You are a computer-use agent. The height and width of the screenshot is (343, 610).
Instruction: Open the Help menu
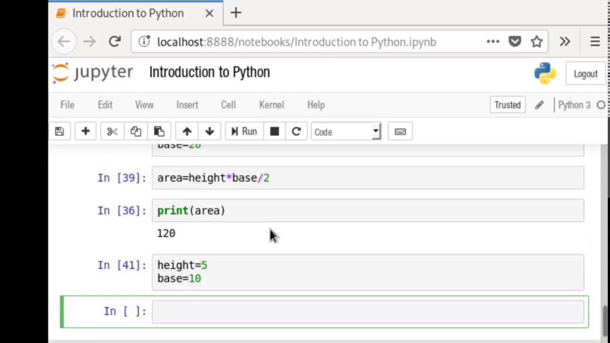pos(316,105)
